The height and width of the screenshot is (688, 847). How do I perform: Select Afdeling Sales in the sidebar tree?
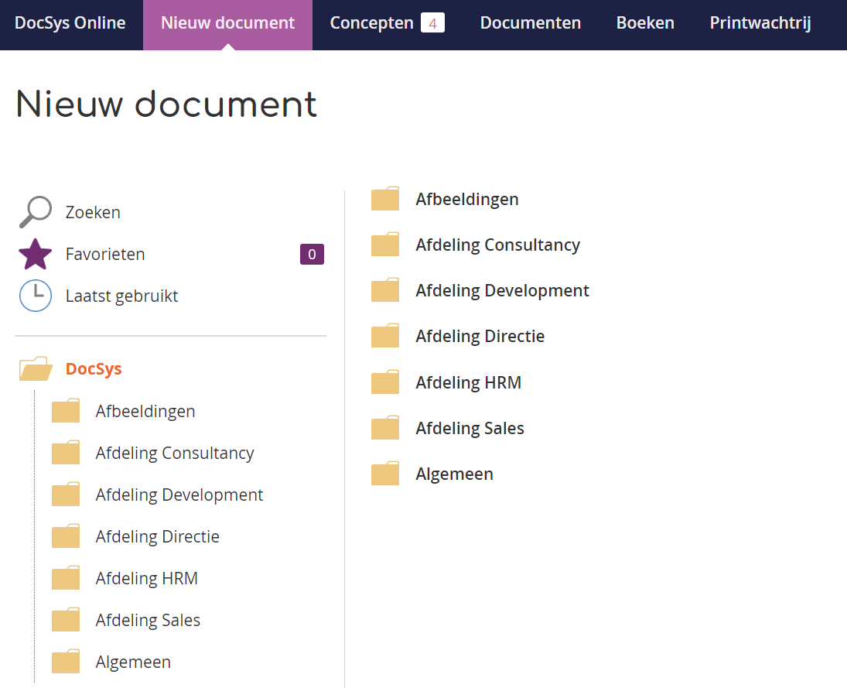click(148, 620)
